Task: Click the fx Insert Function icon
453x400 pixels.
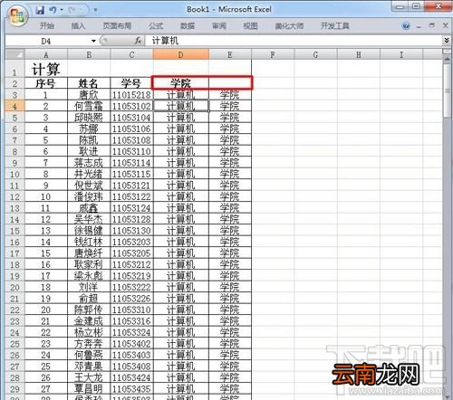Action: (139, 41)
